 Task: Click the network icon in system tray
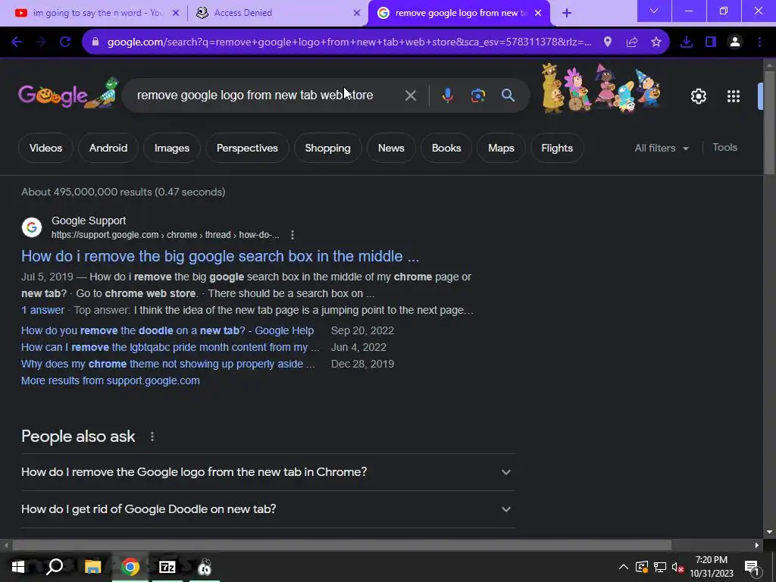pyautogui.click(x=660, y=567)
